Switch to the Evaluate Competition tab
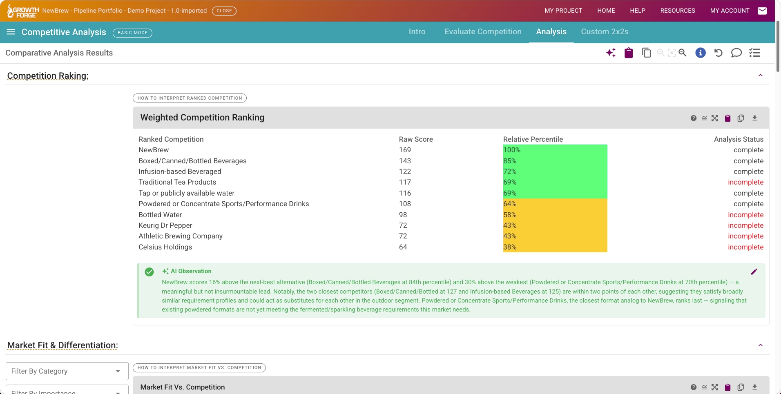The image size is (781, 394). click(x=483, y=31)
